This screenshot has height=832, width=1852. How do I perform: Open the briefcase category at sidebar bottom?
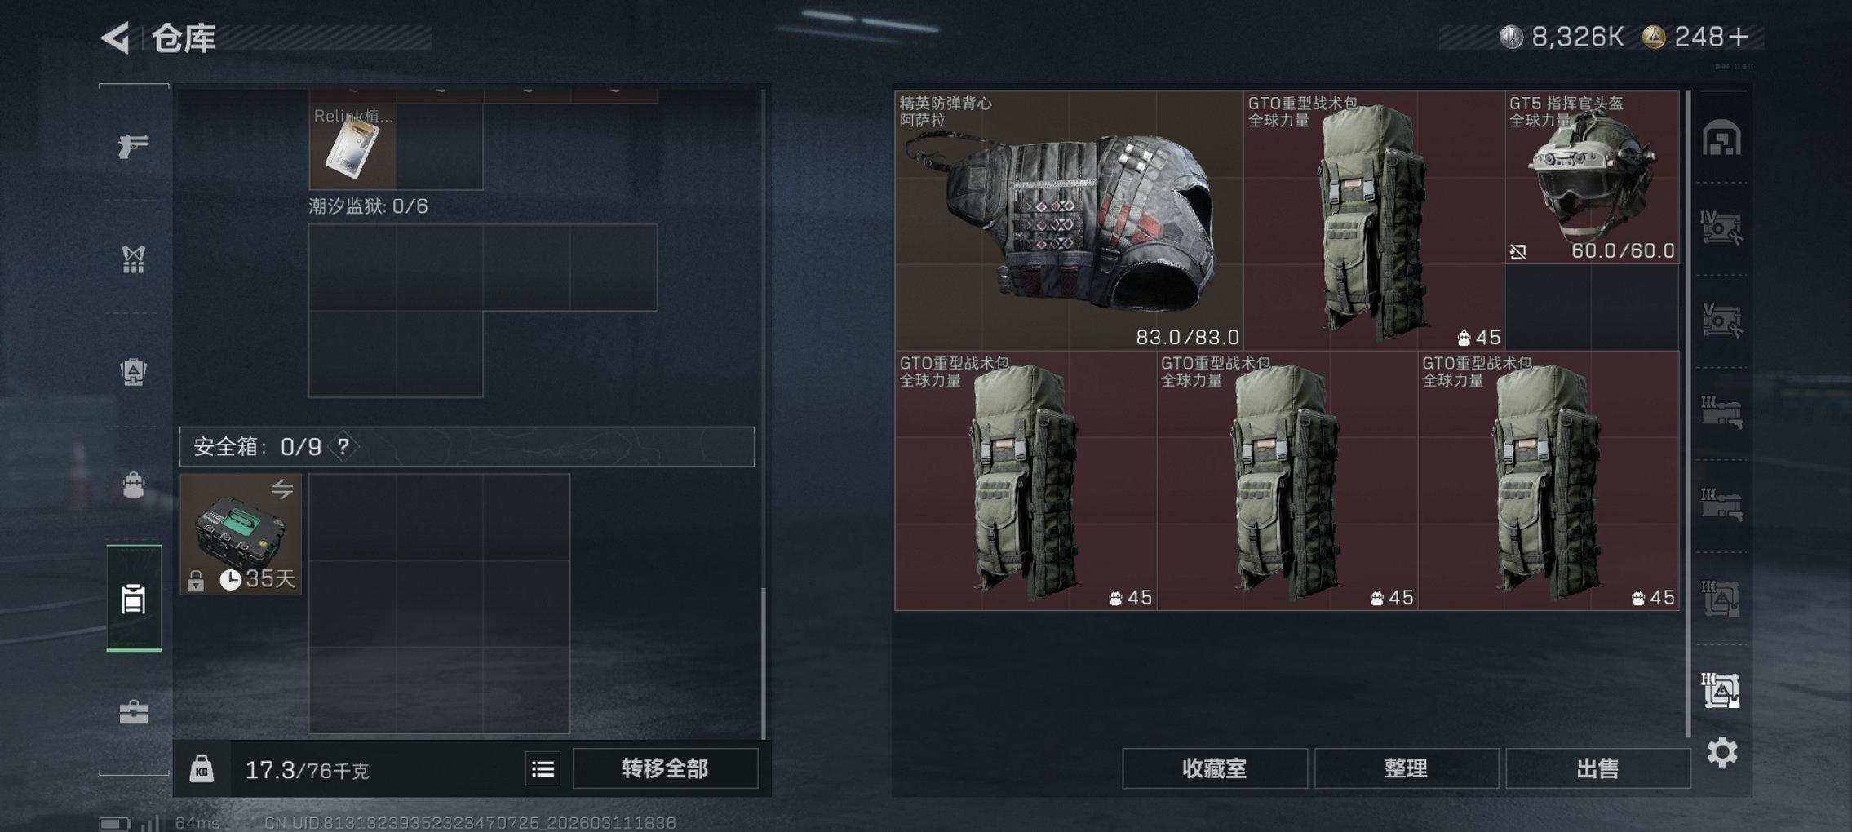point(133,712)
